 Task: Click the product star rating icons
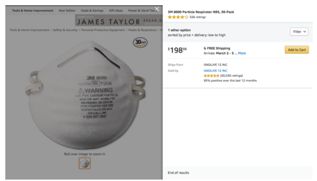[178, 17]
